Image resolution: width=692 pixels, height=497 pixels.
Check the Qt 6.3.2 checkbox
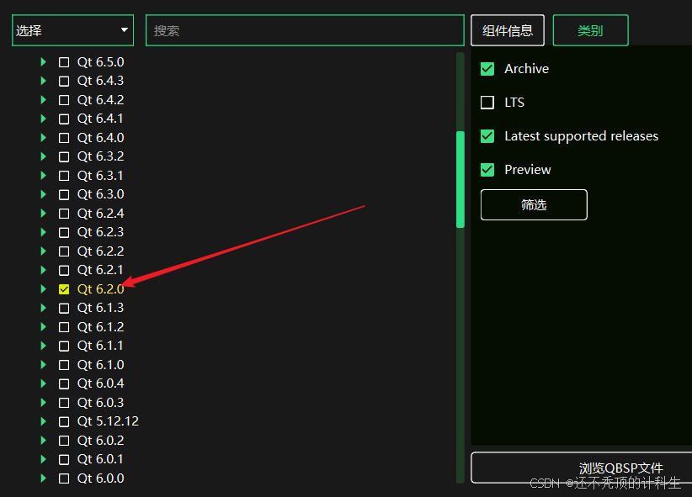pyautogui.click(x=64, y=156)
